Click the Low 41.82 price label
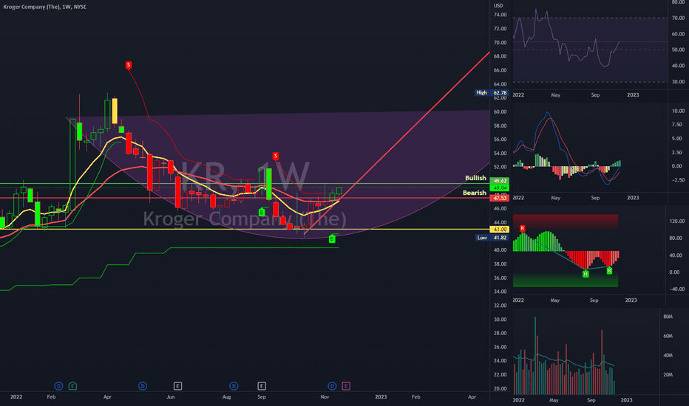 point(492,238)
